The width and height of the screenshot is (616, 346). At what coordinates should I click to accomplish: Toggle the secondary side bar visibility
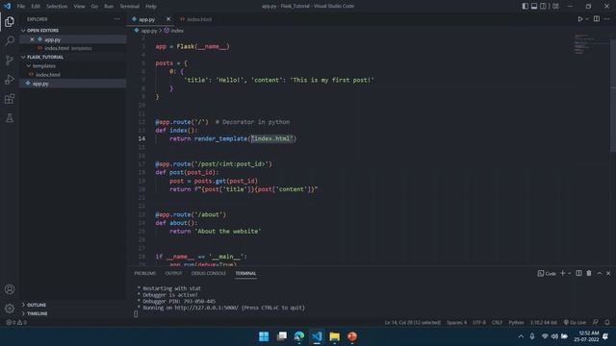click(x=543, y=6)
